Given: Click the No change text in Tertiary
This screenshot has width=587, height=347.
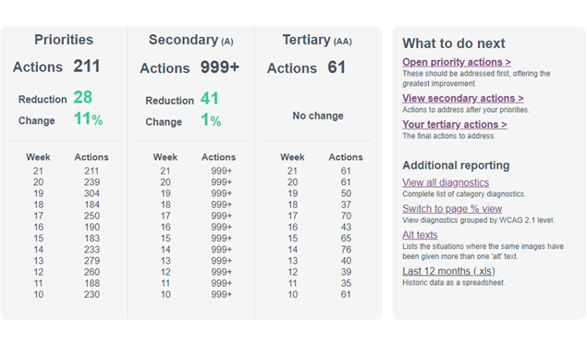Looking at the screenshot, I should point(318,116).
